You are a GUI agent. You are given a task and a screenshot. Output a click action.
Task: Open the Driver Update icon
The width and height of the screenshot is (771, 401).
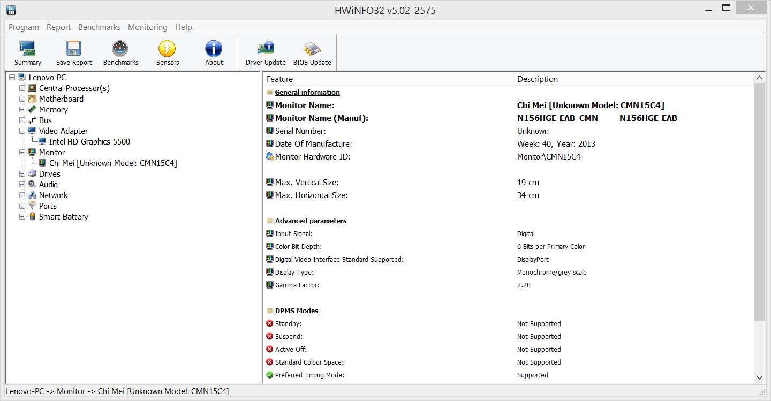click(x=266, y=49)
